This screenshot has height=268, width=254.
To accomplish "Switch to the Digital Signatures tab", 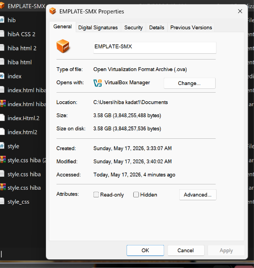I will click(98, 27).
